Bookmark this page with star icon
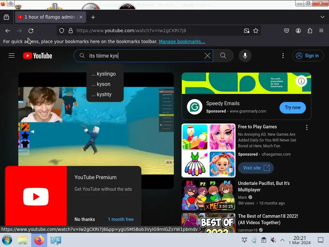329x247 pixels. point(255,31)
